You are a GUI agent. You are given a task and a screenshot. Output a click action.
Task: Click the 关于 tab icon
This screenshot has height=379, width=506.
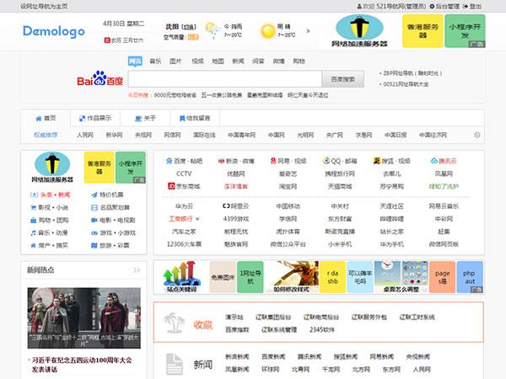pyautogui.click(x=138, y=119)
